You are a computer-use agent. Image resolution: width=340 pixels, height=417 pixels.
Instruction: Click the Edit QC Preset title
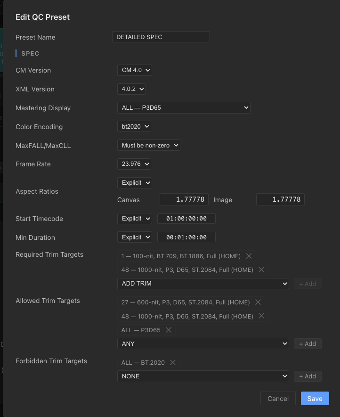point(42,17)
